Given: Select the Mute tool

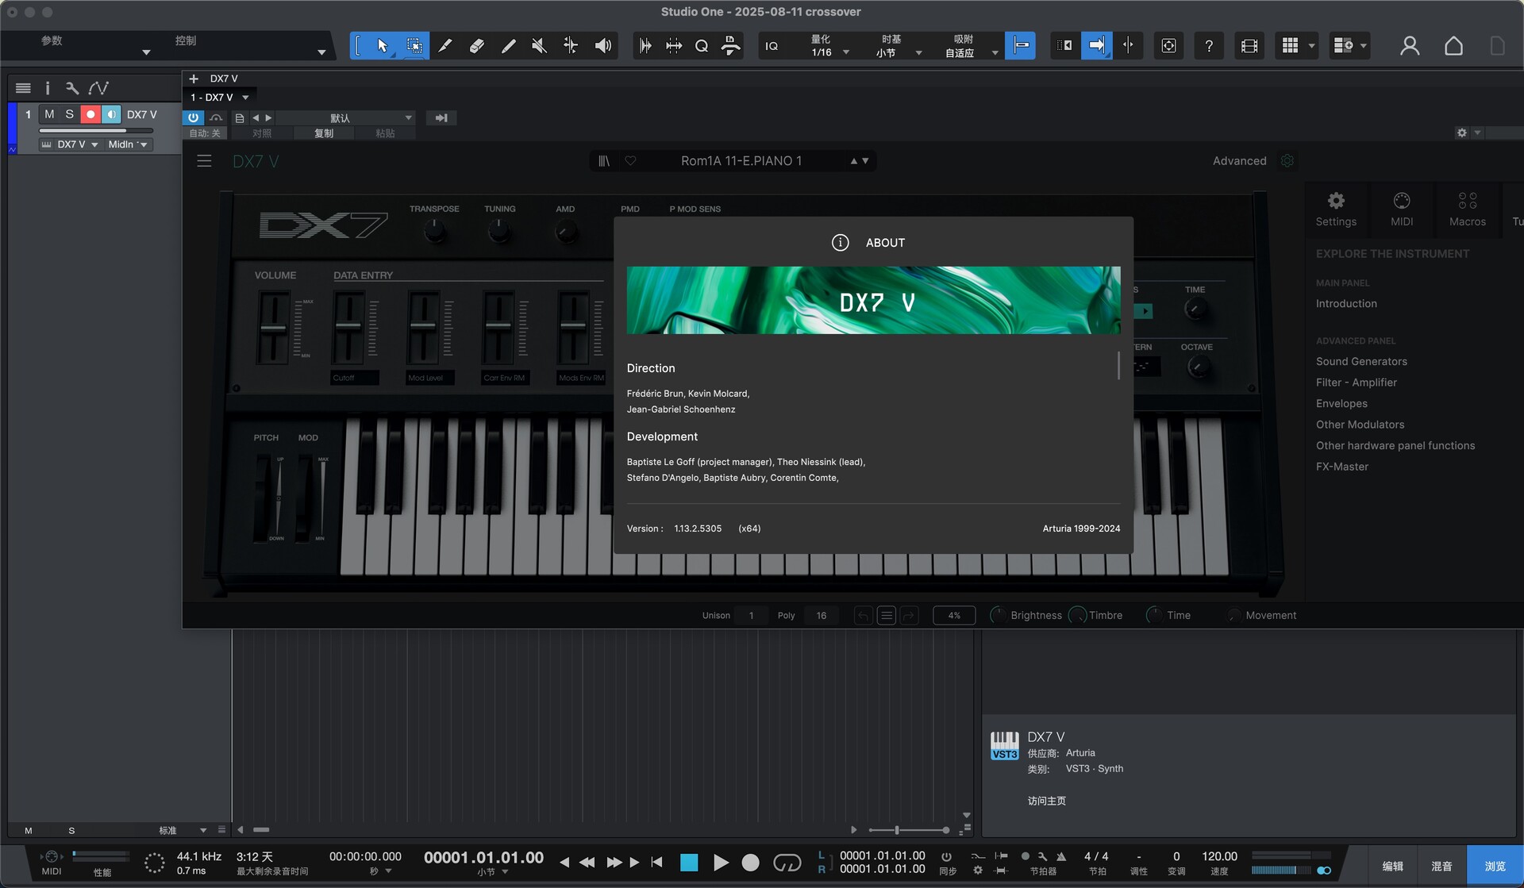Looking at the screenshot, I should tap(539, 46).
